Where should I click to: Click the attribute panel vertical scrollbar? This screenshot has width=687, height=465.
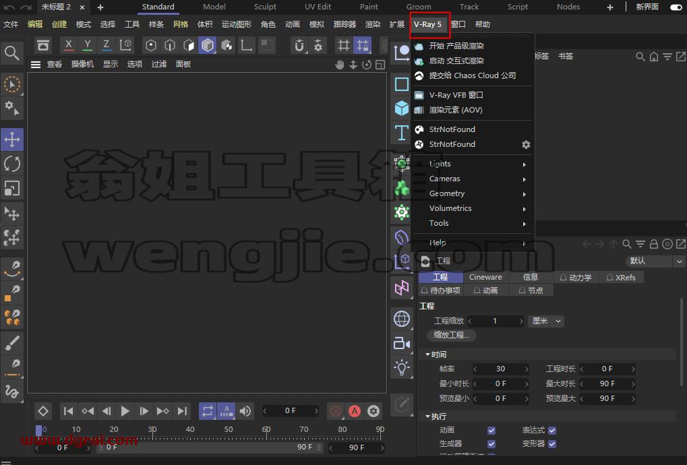(x=682, y=342)
